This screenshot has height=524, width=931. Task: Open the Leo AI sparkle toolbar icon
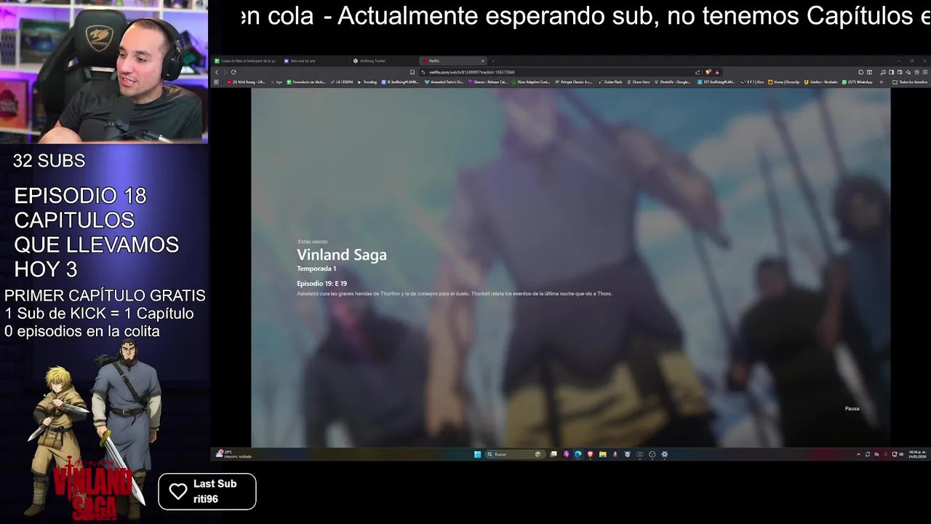(908, 72)
